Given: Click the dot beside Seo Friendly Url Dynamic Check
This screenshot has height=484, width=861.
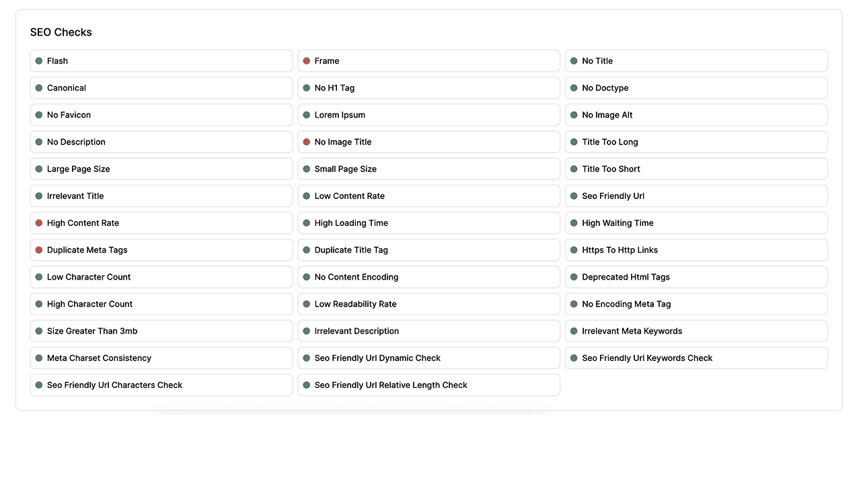Looking at the screenshot, I should pyautogui.click(x=307, y=357).
